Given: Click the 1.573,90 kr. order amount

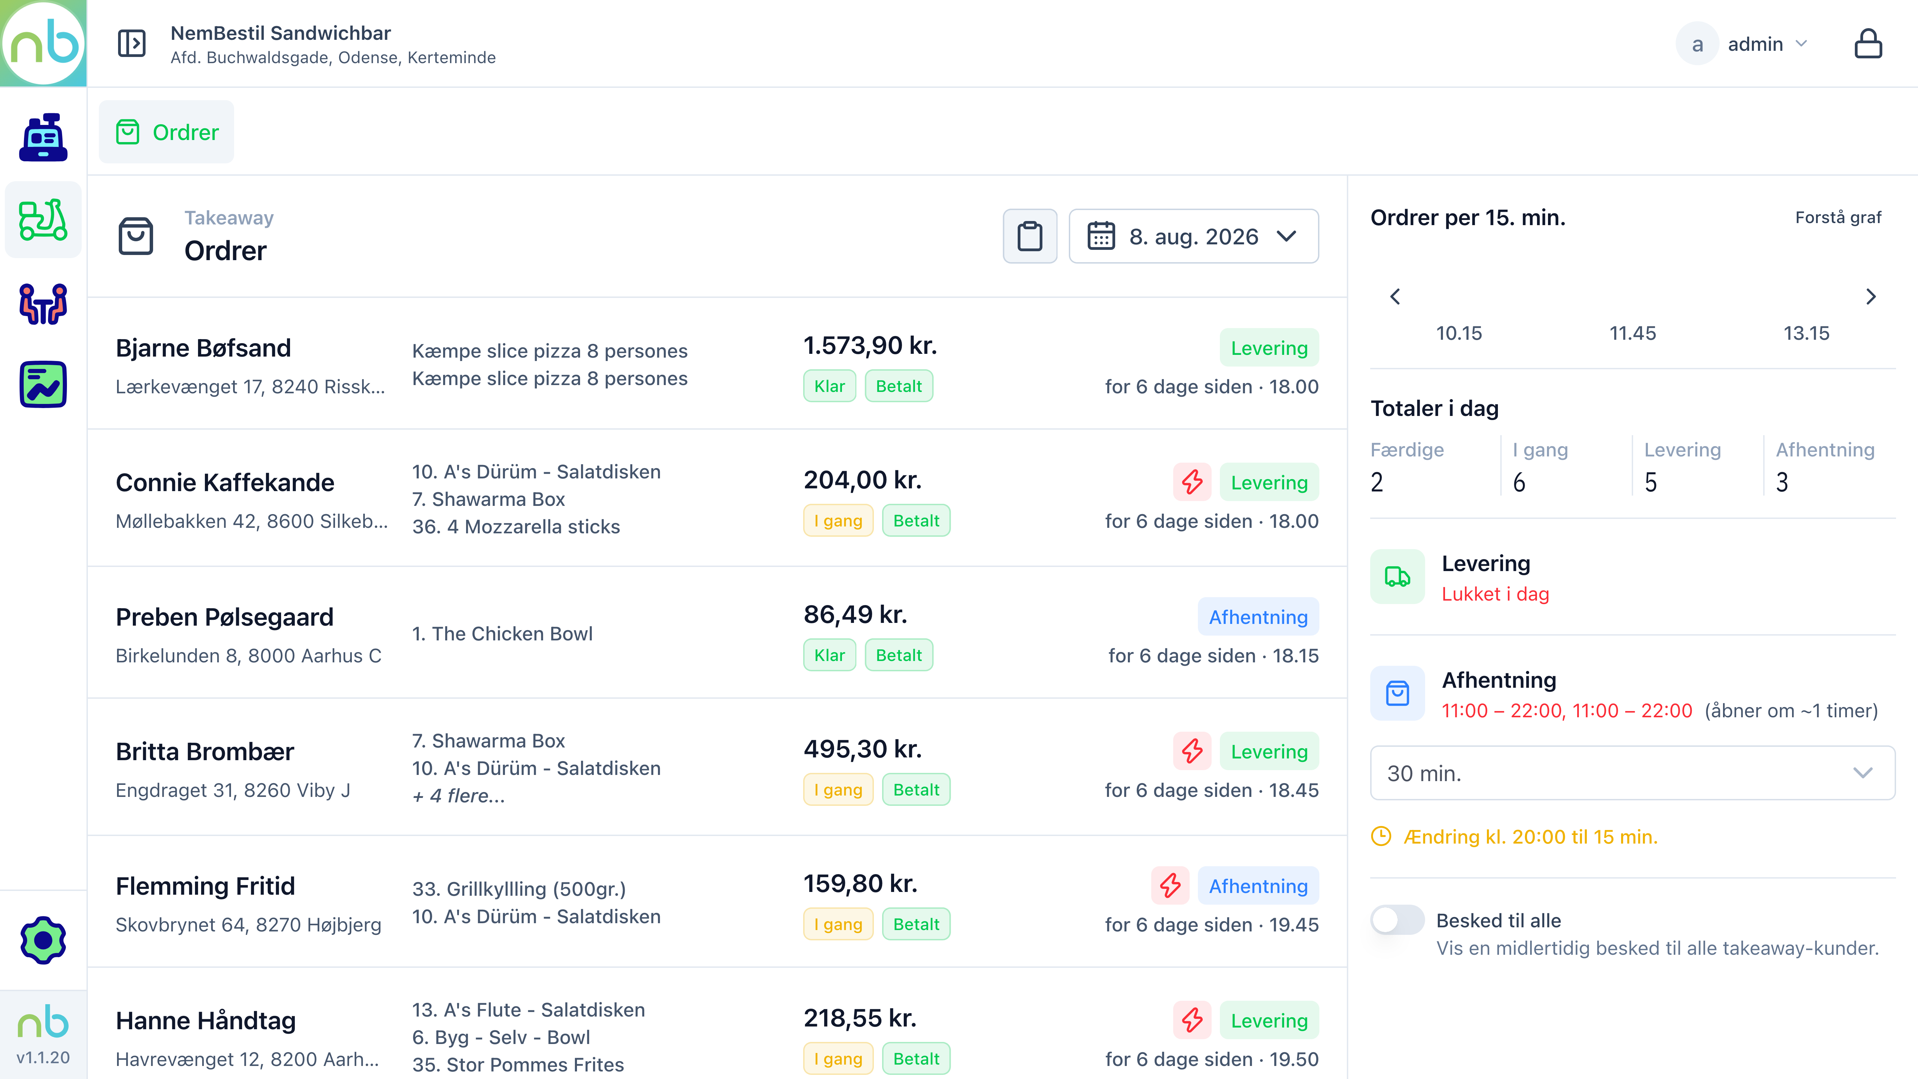Looking at the screenshot, I should point(870,345).
